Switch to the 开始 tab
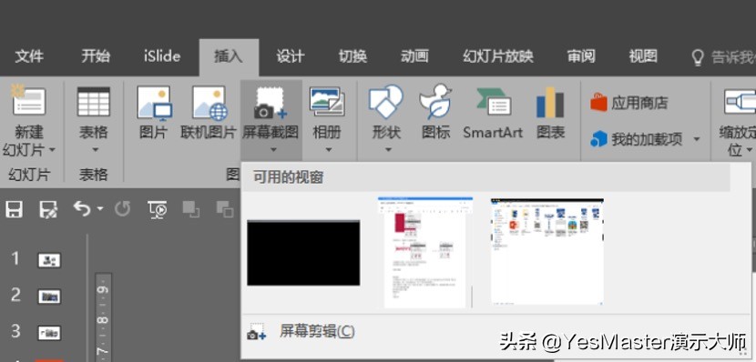Screen dimensions: 756x362 coord(96,56)
